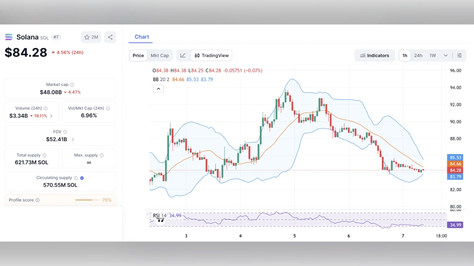Collapse the OHLC legend with the caret button
The width and height of the screenshot is (474, 266).
[x=158, y=88]
